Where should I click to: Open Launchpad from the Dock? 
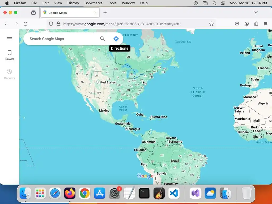tap(40, 193)
